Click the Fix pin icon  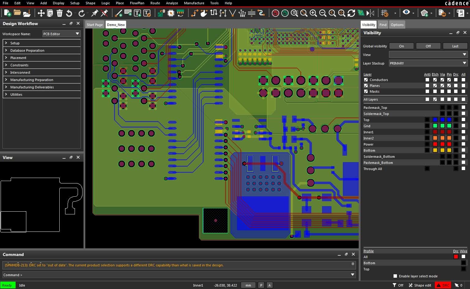95,13
